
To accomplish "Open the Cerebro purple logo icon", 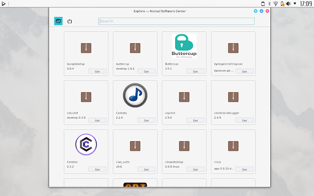I will (x=86, y=144).
